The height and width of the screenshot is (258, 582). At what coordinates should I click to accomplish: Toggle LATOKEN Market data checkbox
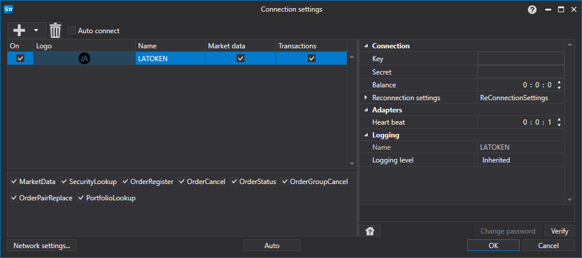click(x=241, y=58)
